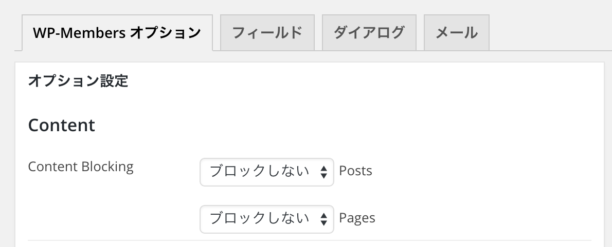
Task: Activate the WP-Members オプション tab
Action: click(x=117, y=33)
